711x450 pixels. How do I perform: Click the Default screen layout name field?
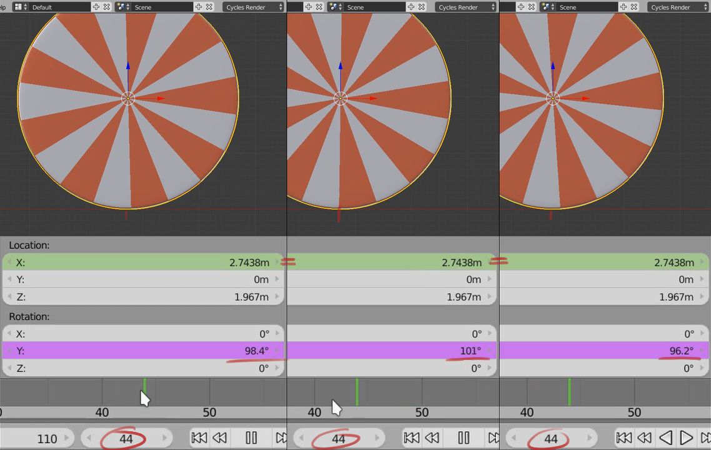point(59,7)
